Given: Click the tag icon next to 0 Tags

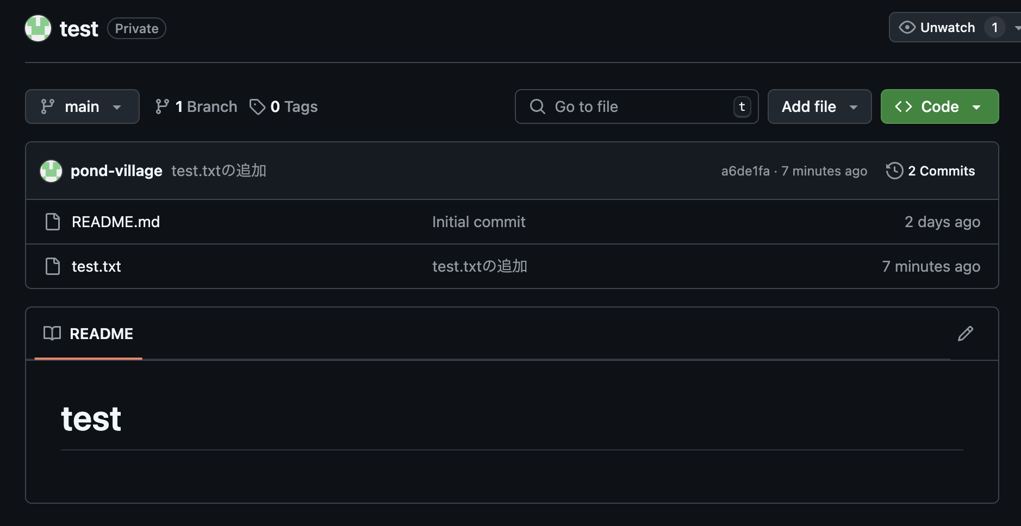Looking at the screenshot, I should (x=257, y=107).
